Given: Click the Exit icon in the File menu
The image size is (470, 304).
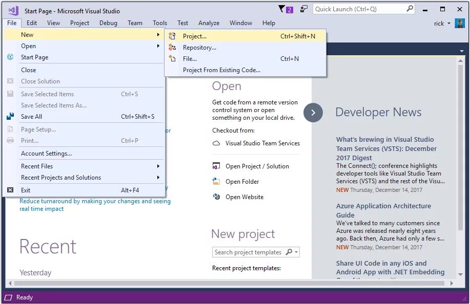Looking at the screenshot, I should click(10, 190).
